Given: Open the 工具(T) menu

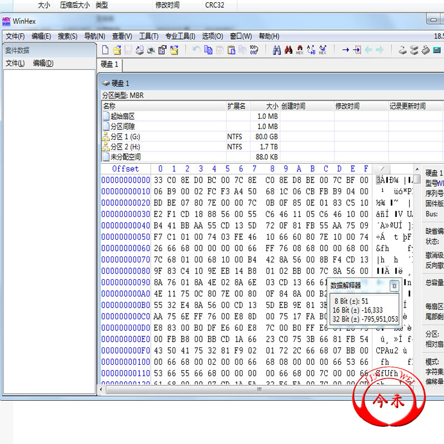Looking at the screenshot, I should (148, 36).
